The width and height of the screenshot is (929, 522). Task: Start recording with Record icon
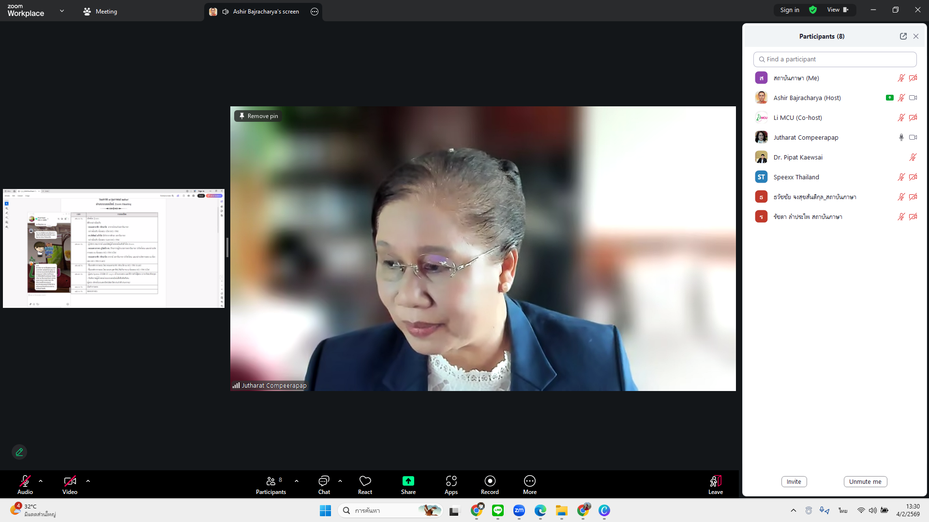click(x=490, y=481)
